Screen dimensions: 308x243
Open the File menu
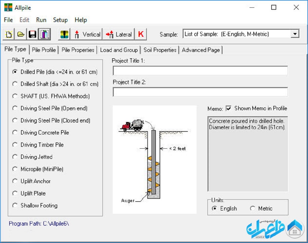(x=8, y=20)
